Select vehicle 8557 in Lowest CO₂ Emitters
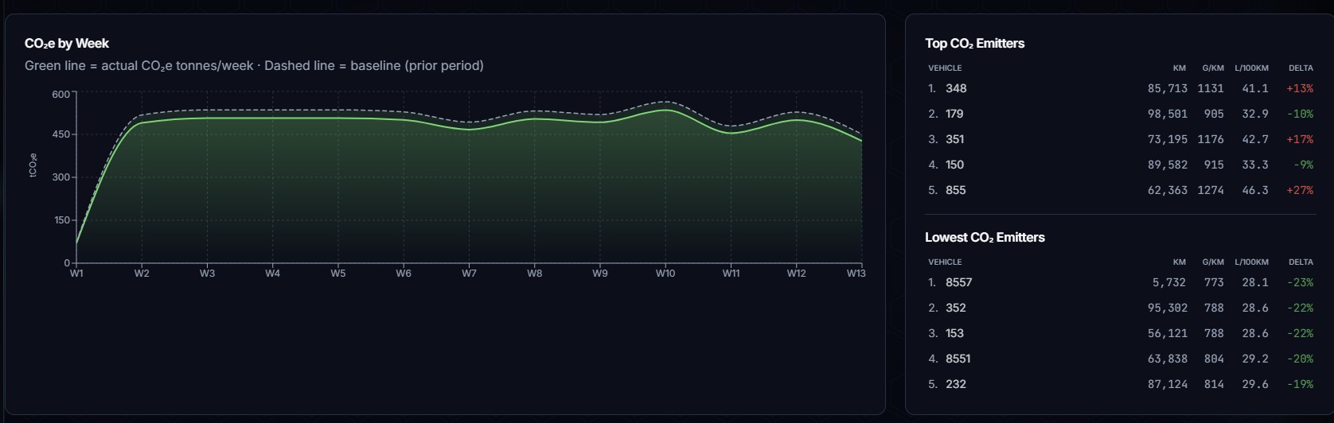The width and height of the screenshot is (1334, 423). click(1121, 282)
